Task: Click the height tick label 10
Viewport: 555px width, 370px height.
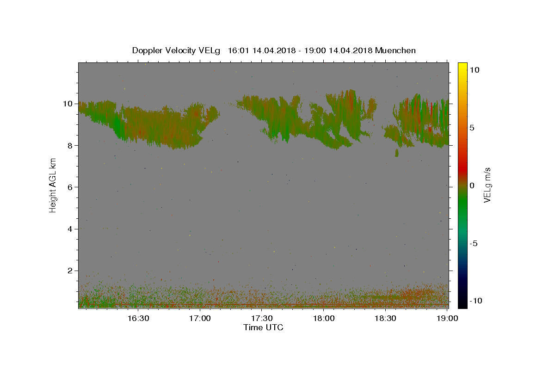Action: [68, 104]
